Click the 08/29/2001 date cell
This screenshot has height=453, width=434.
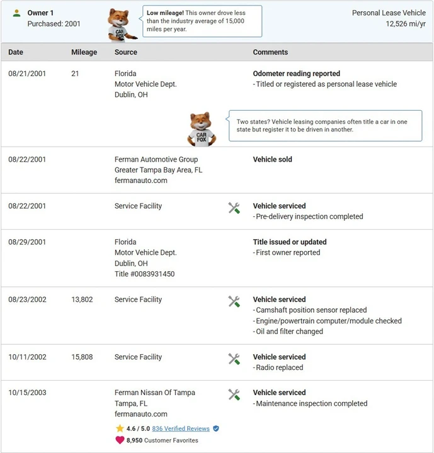coord(27,242)
